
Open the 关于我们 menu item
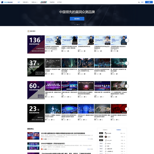click(59, 2)
